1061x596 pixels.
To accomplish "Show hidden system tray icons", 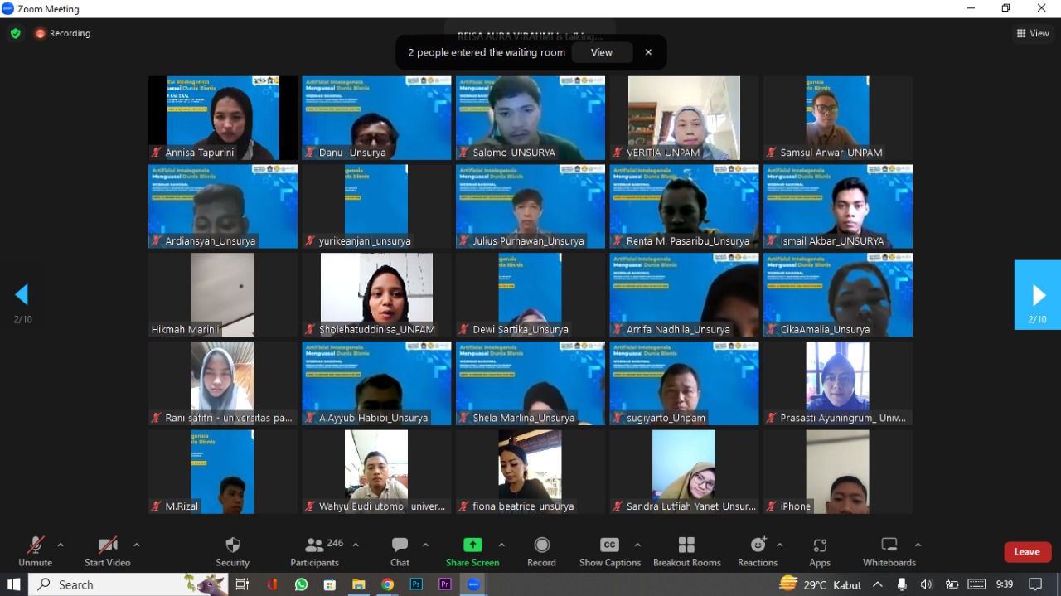I will 878,584.
